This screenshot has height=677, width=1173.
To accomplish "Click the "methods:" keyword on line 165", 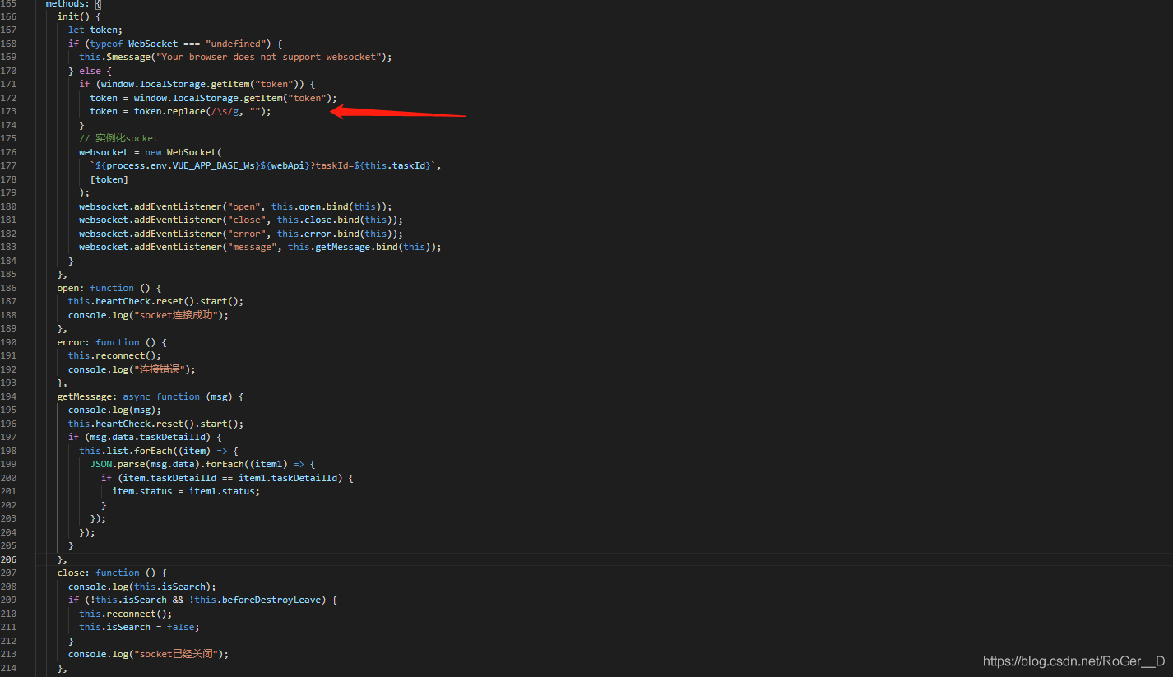I will [68, 4].
